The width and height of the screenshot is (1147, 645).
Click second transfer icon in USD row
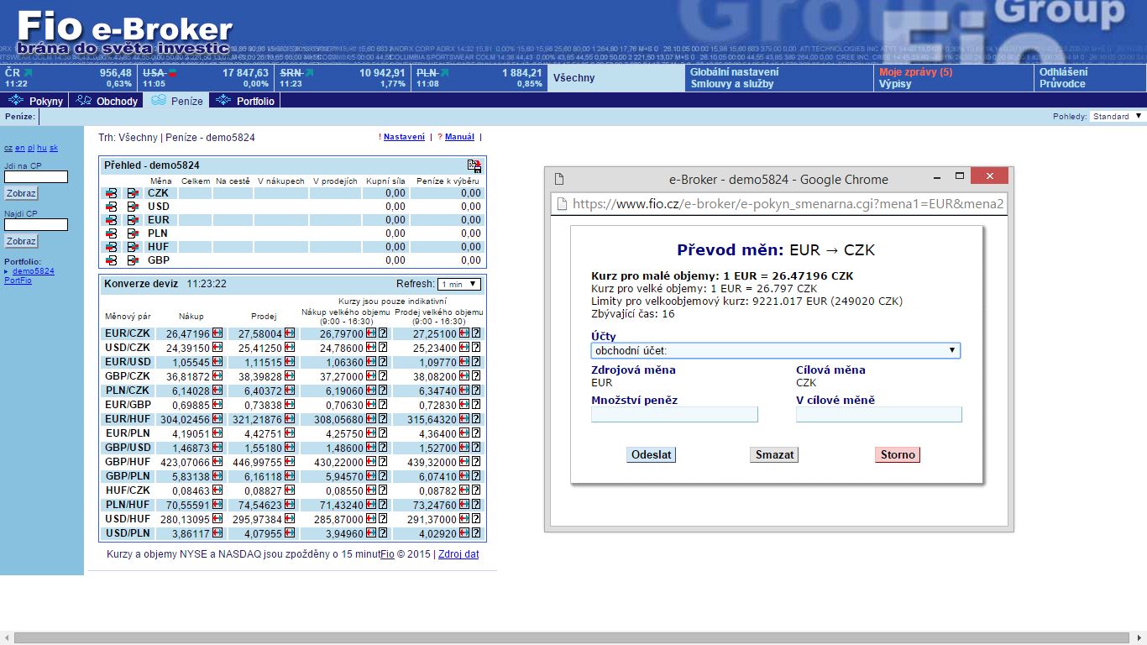pos(133,207)
